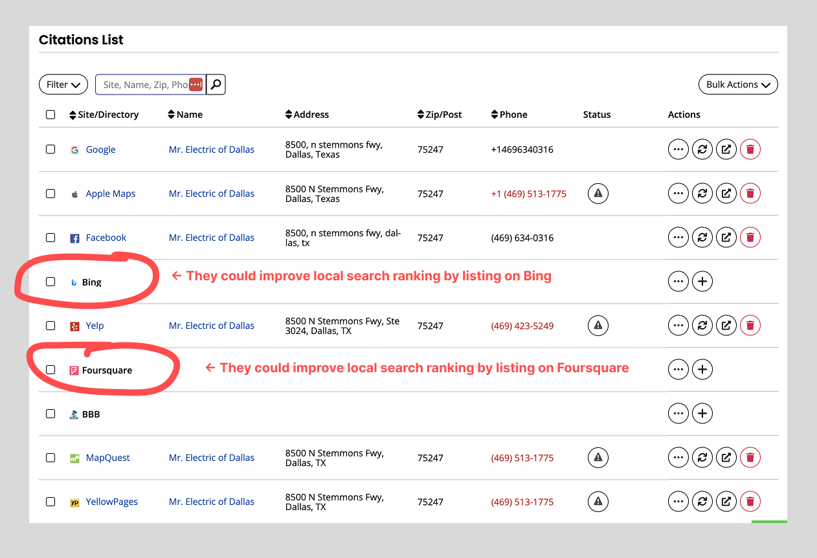Check the Yelp row checkbox

[x=50, y=326]
